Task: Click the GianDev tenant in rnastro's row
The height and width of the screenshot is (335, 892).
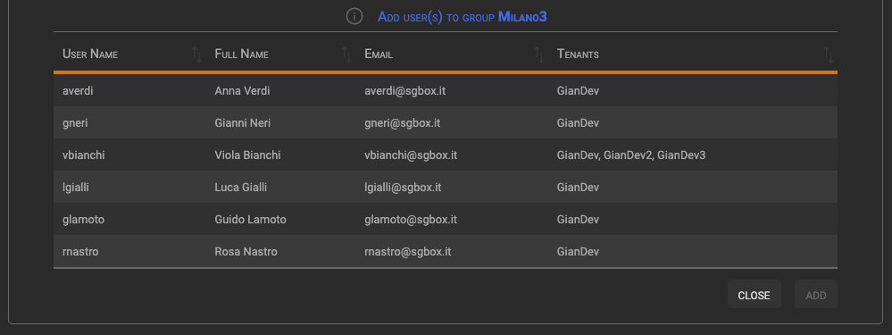Action: coord(578,251)
